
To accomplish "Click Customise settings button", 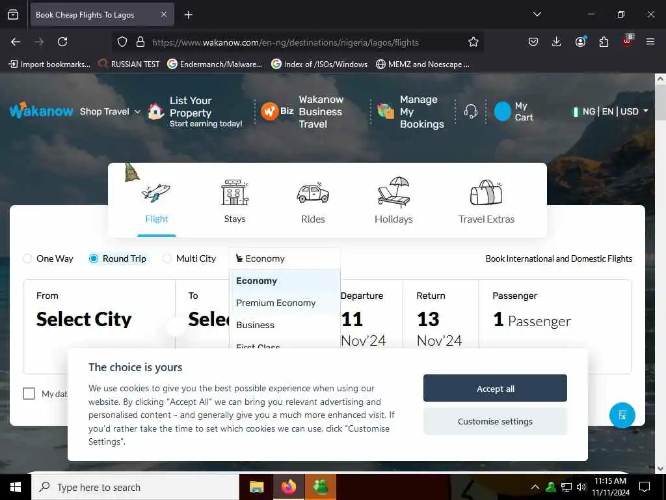I will point(495,421).
